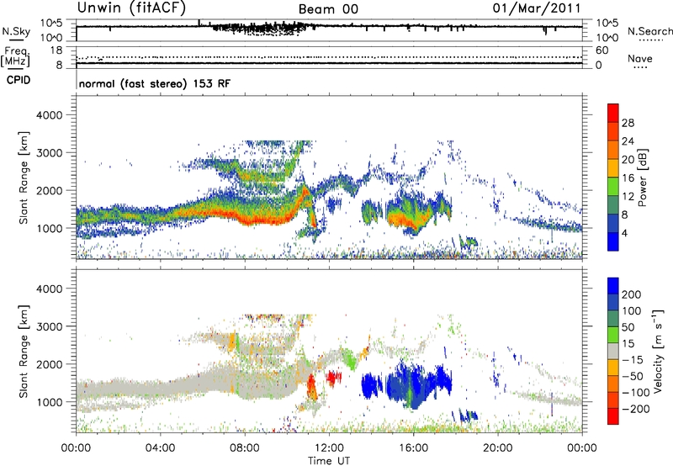
Task: Click the 'Power [dB]' colorbar label
Action: point(642,177)
